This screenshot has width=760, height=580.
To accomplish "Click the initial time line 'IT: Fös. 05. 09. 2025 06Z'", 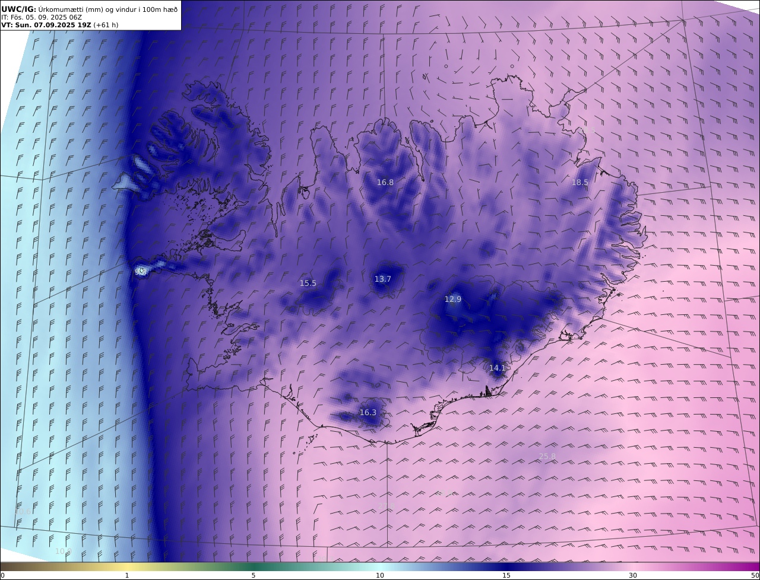I will (x=42, y=17).
